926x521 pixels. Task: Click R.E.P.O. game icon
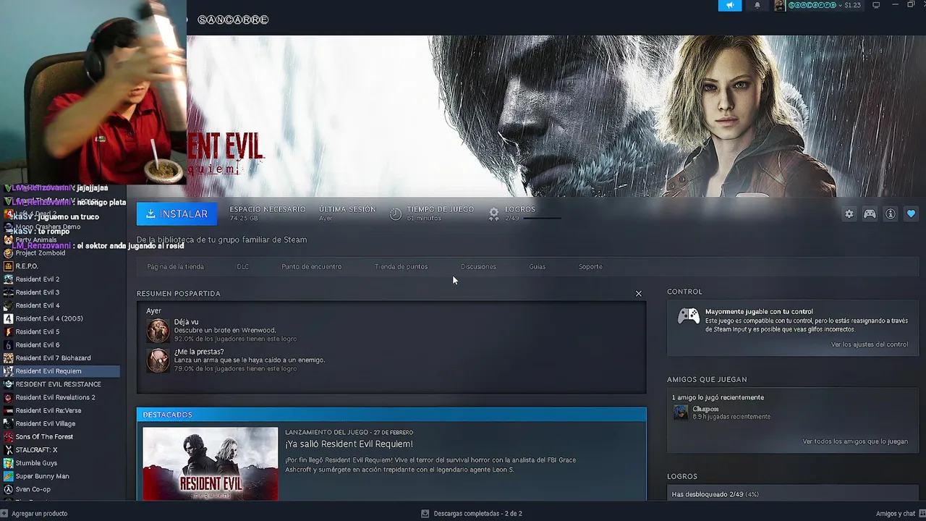(x=8, y=266)
